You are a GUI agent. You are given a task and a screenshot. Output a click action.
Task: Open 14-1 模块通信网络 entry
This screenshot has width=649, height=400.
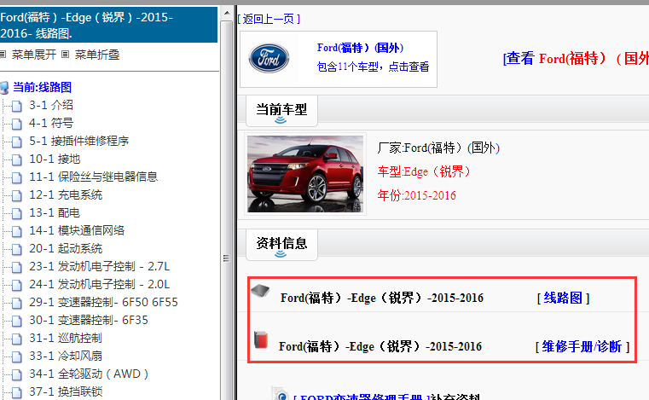pos(77,230)
